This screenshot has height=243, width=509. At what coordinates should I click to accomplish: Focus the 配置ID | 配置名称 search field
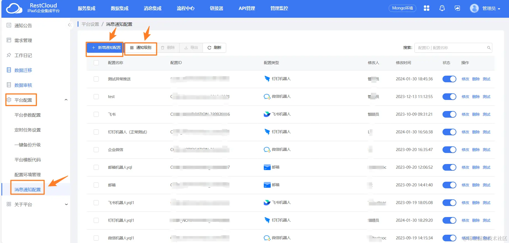point(453,48)
